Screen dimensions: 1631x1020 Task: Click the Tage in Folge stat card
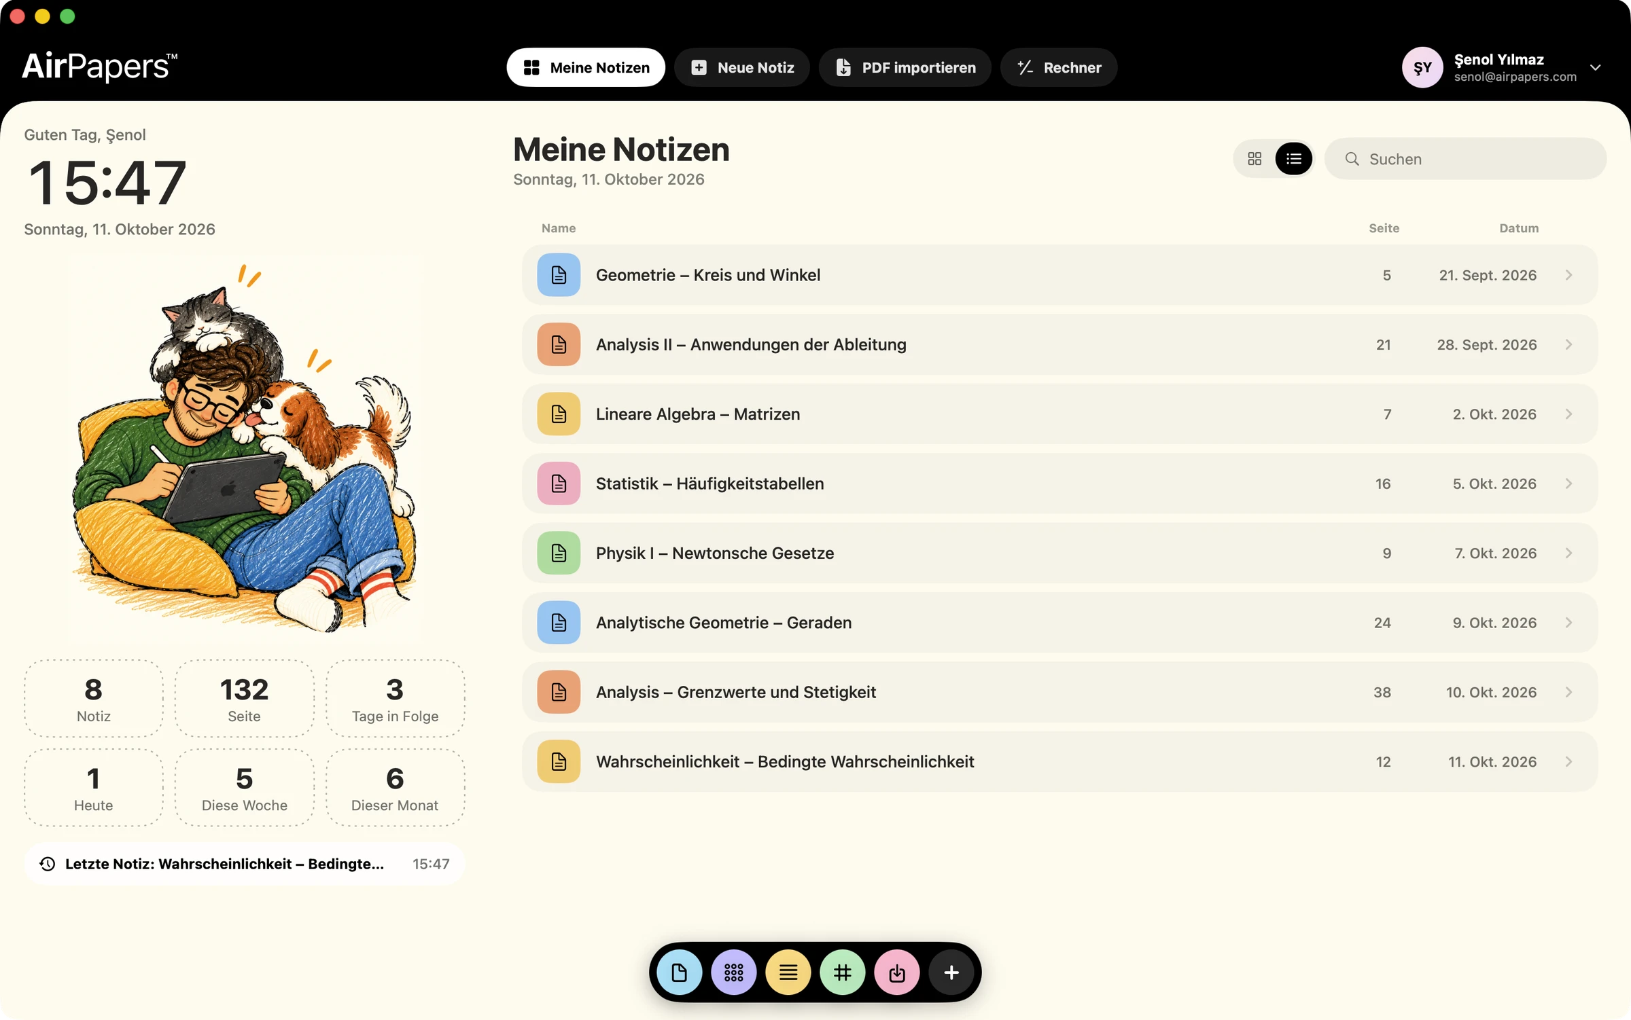click(395, 699)
